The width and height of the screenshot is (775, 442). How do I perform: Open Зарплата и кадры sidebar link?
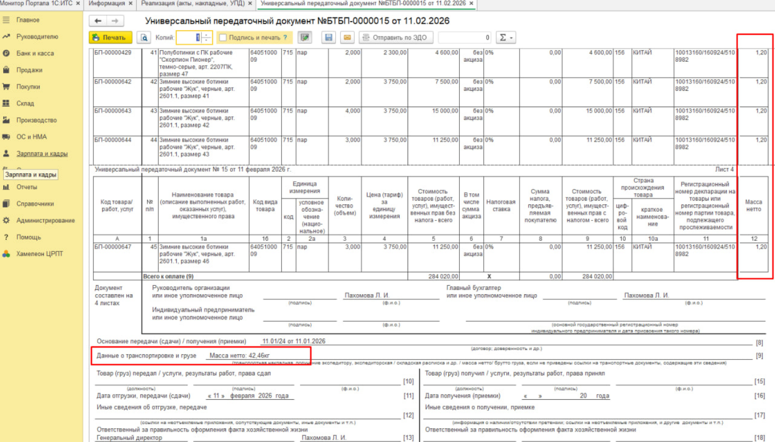(42, 154)
